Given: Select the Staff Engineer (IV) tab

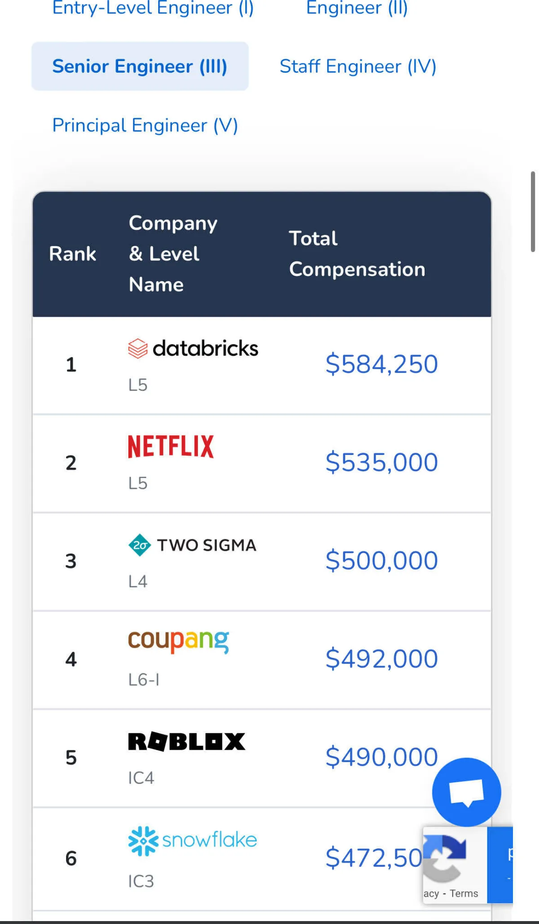Looking at the screenshot, I should [358, 67].
